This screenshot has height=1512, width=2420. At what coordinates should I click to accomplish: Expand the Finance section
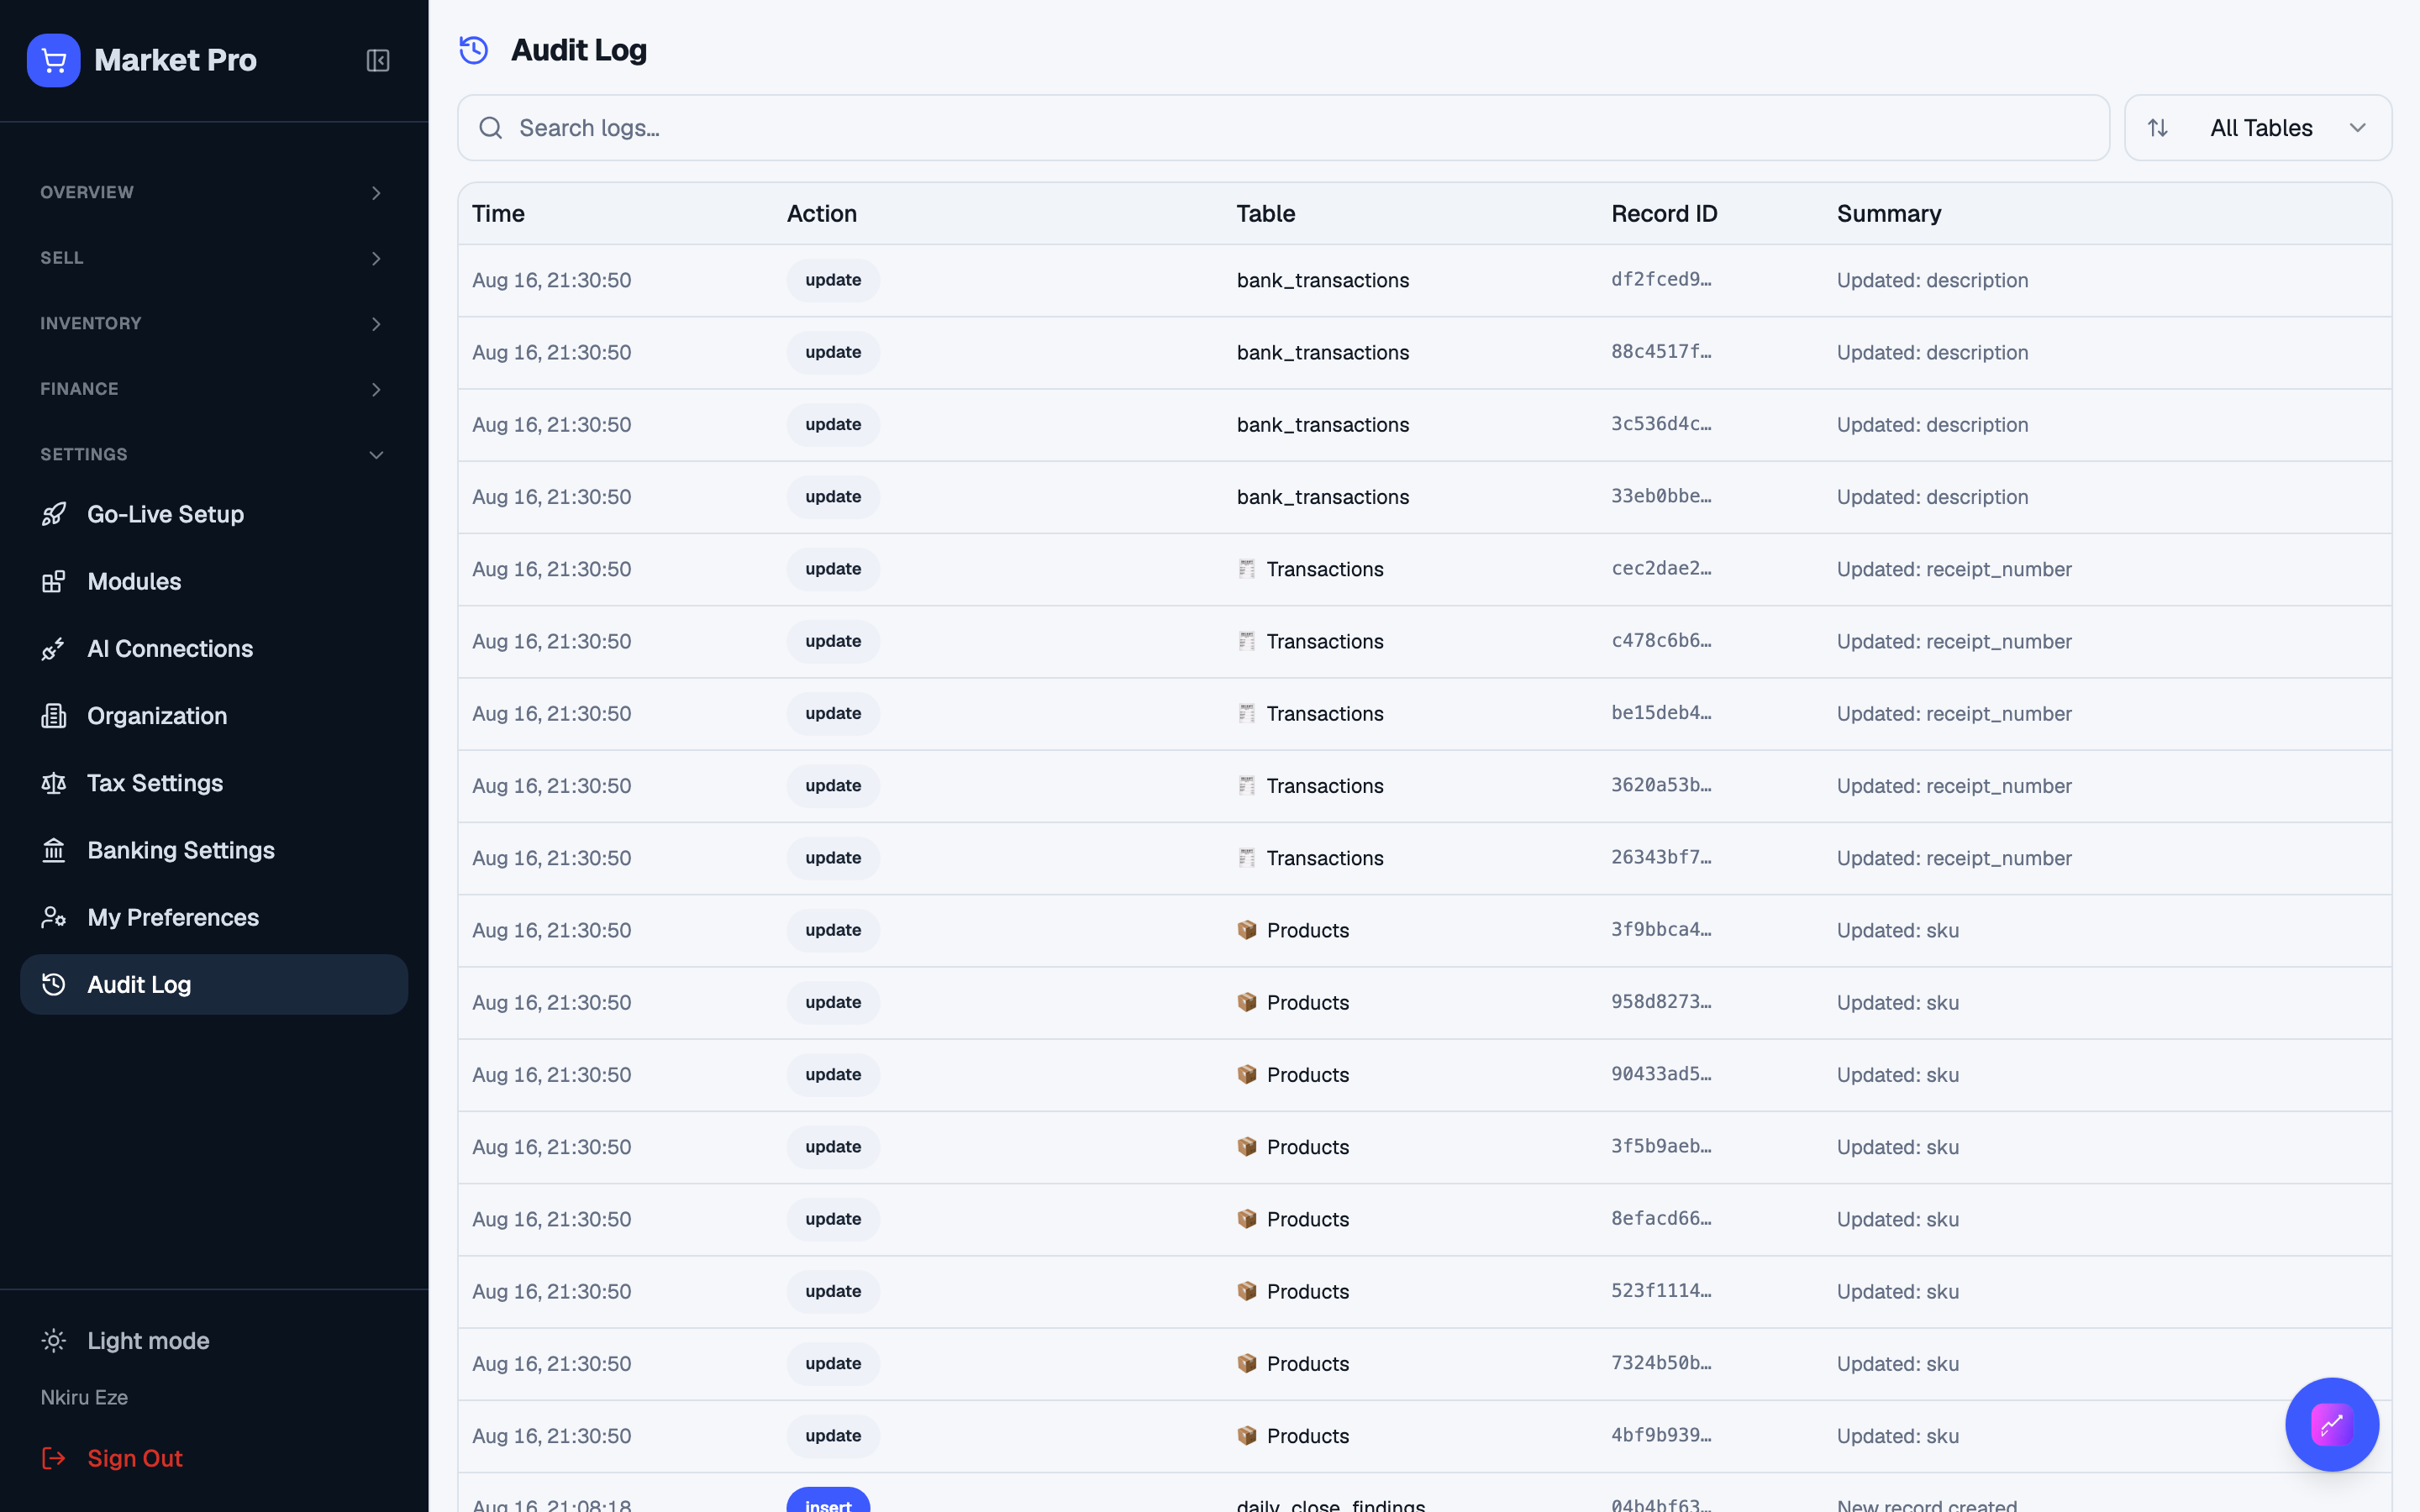[213, 389]
